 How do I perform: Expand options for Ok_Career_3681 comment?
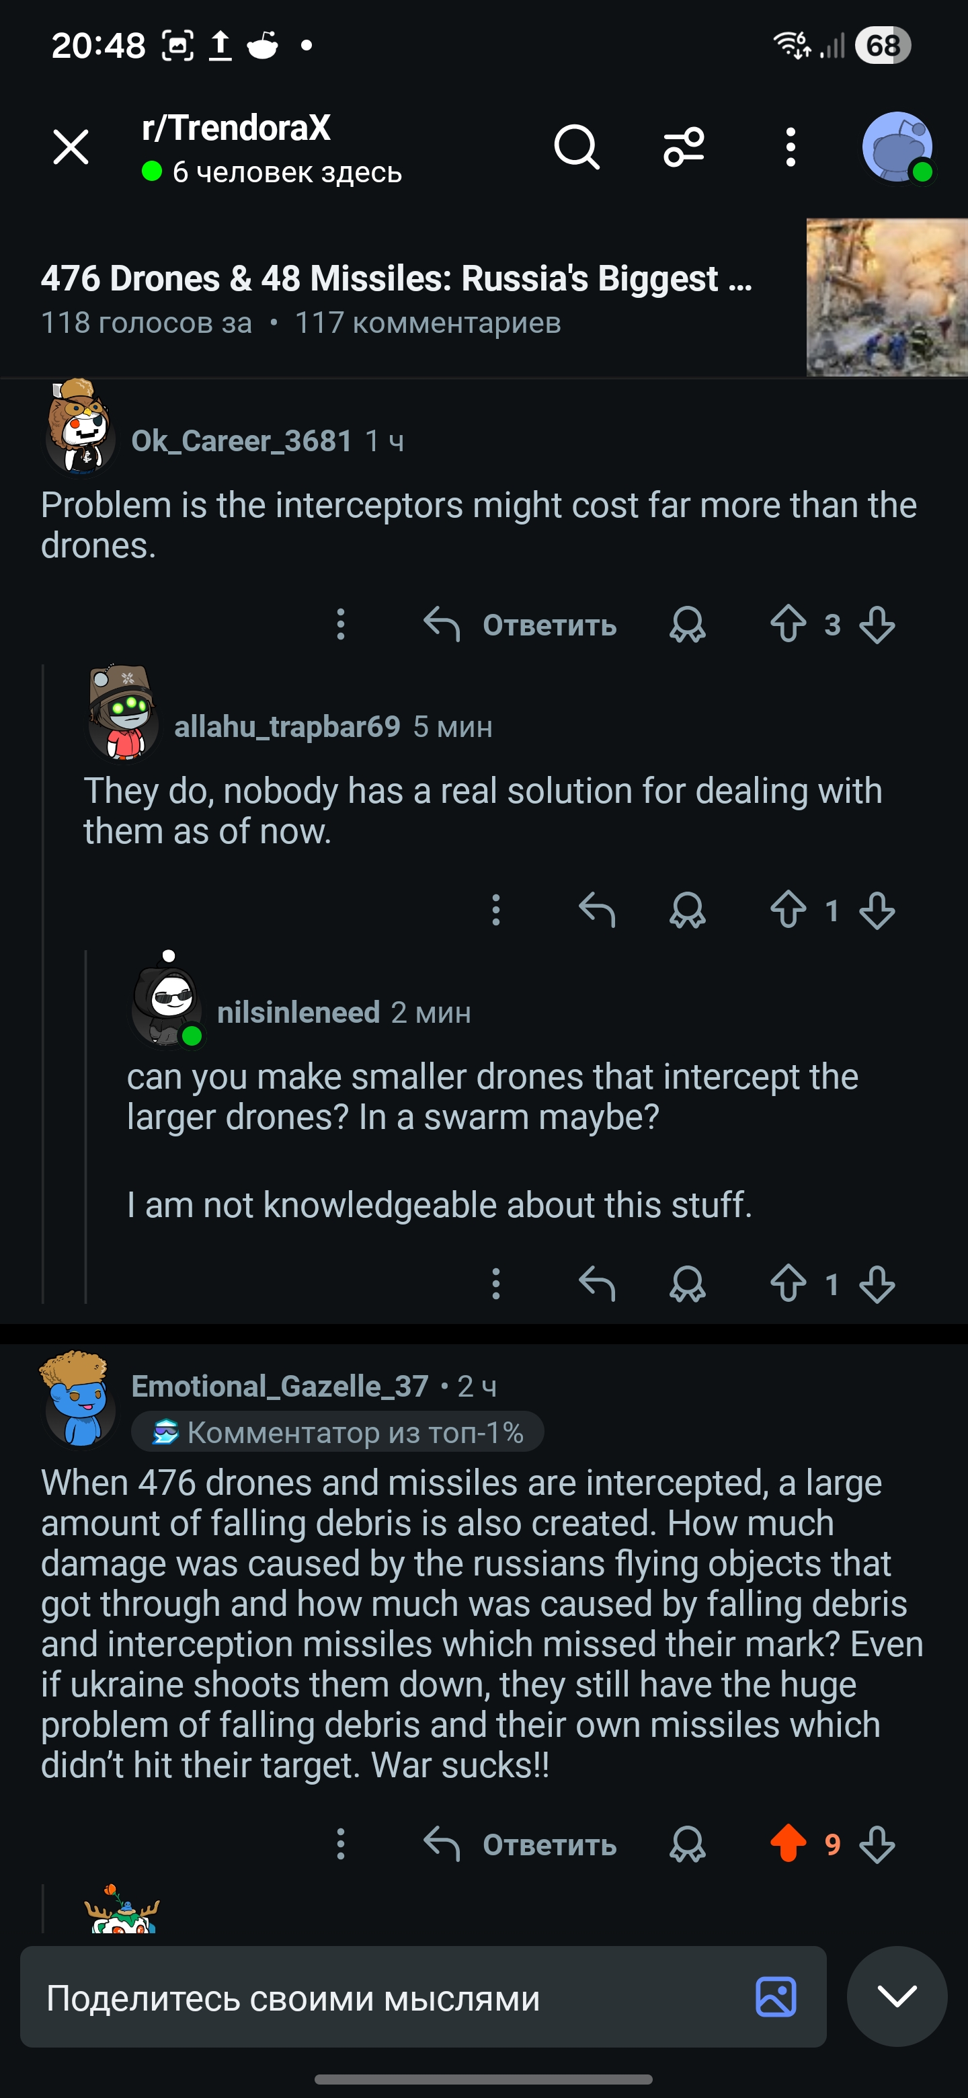coord(341,625)
